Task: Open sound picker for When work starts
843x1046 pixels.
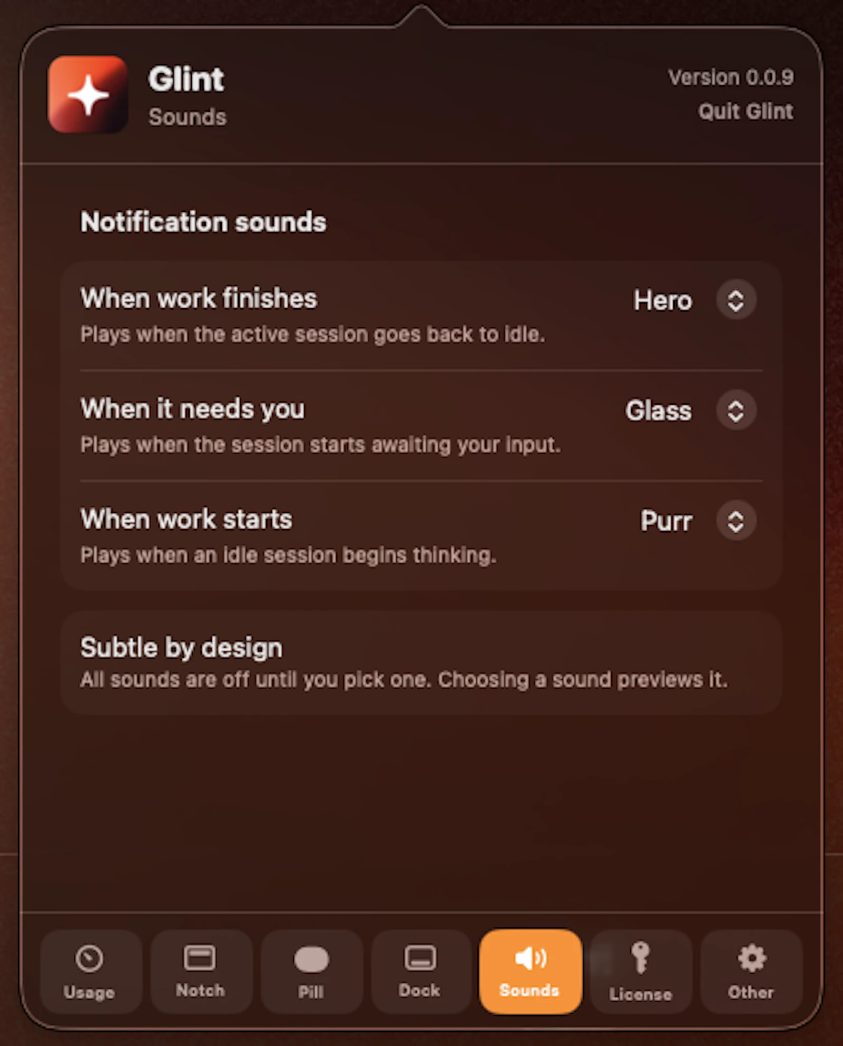Action: [736, 521]
